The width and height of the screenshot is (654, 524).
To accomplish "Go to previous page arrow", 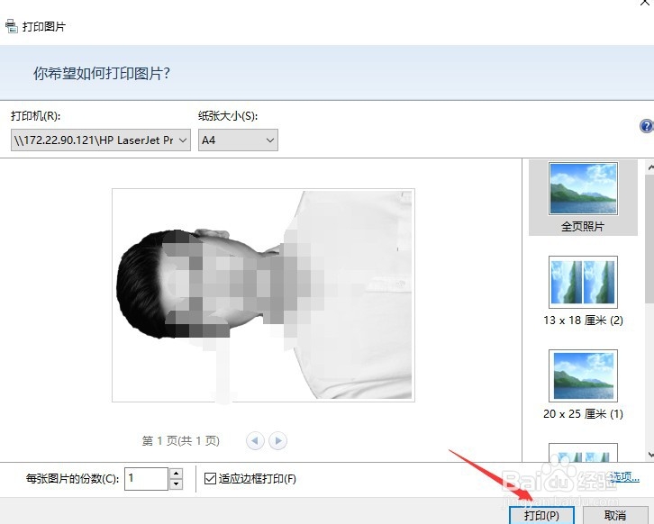I will tap(255, 440).
